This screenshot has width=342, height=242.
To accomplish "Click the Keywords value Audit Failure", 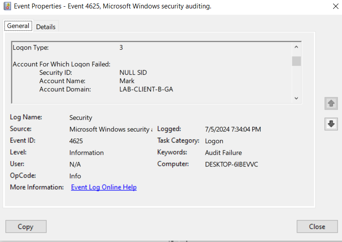I will (223, 153).
